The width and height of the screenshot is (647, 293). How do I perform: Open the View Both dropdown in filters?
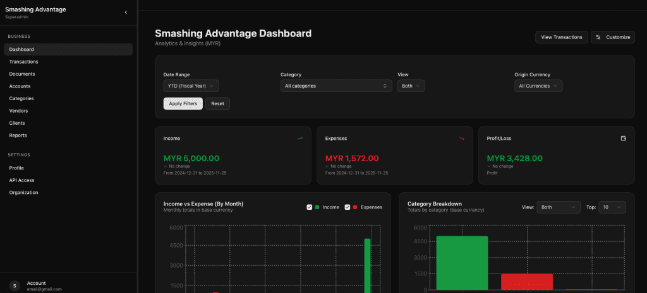pos(411,86)
